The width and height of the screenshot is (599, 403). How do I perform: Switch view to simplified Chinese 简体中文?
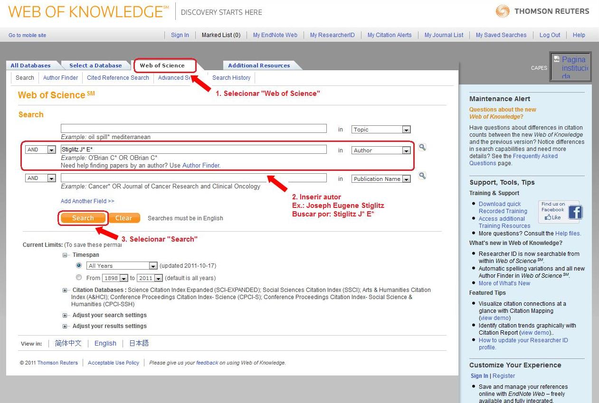point(68,343)
